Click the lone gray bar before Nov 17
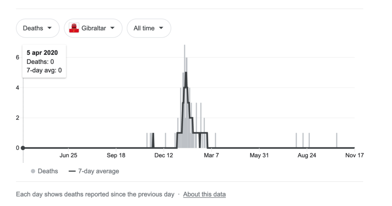392x206 pixels. click(x=337, y=140)
